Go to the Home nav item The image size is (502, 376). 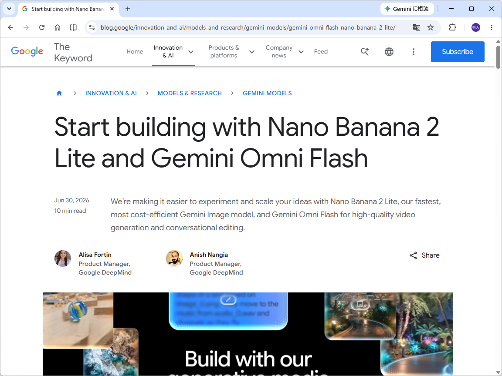[x=135, y=51]
